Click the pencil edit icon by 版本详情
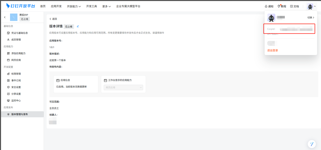Image resolution: width=321 pixels, height=150 pixels. click(78, 26)
